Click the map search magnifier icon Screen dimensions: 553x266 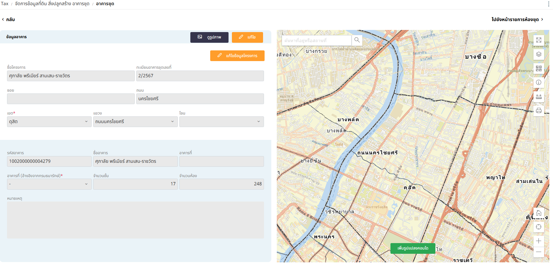(x=357, y=40)
